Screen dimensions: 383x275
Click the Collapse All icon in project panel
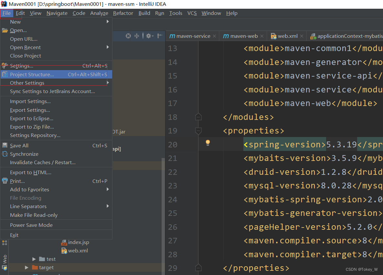(137, 36)
